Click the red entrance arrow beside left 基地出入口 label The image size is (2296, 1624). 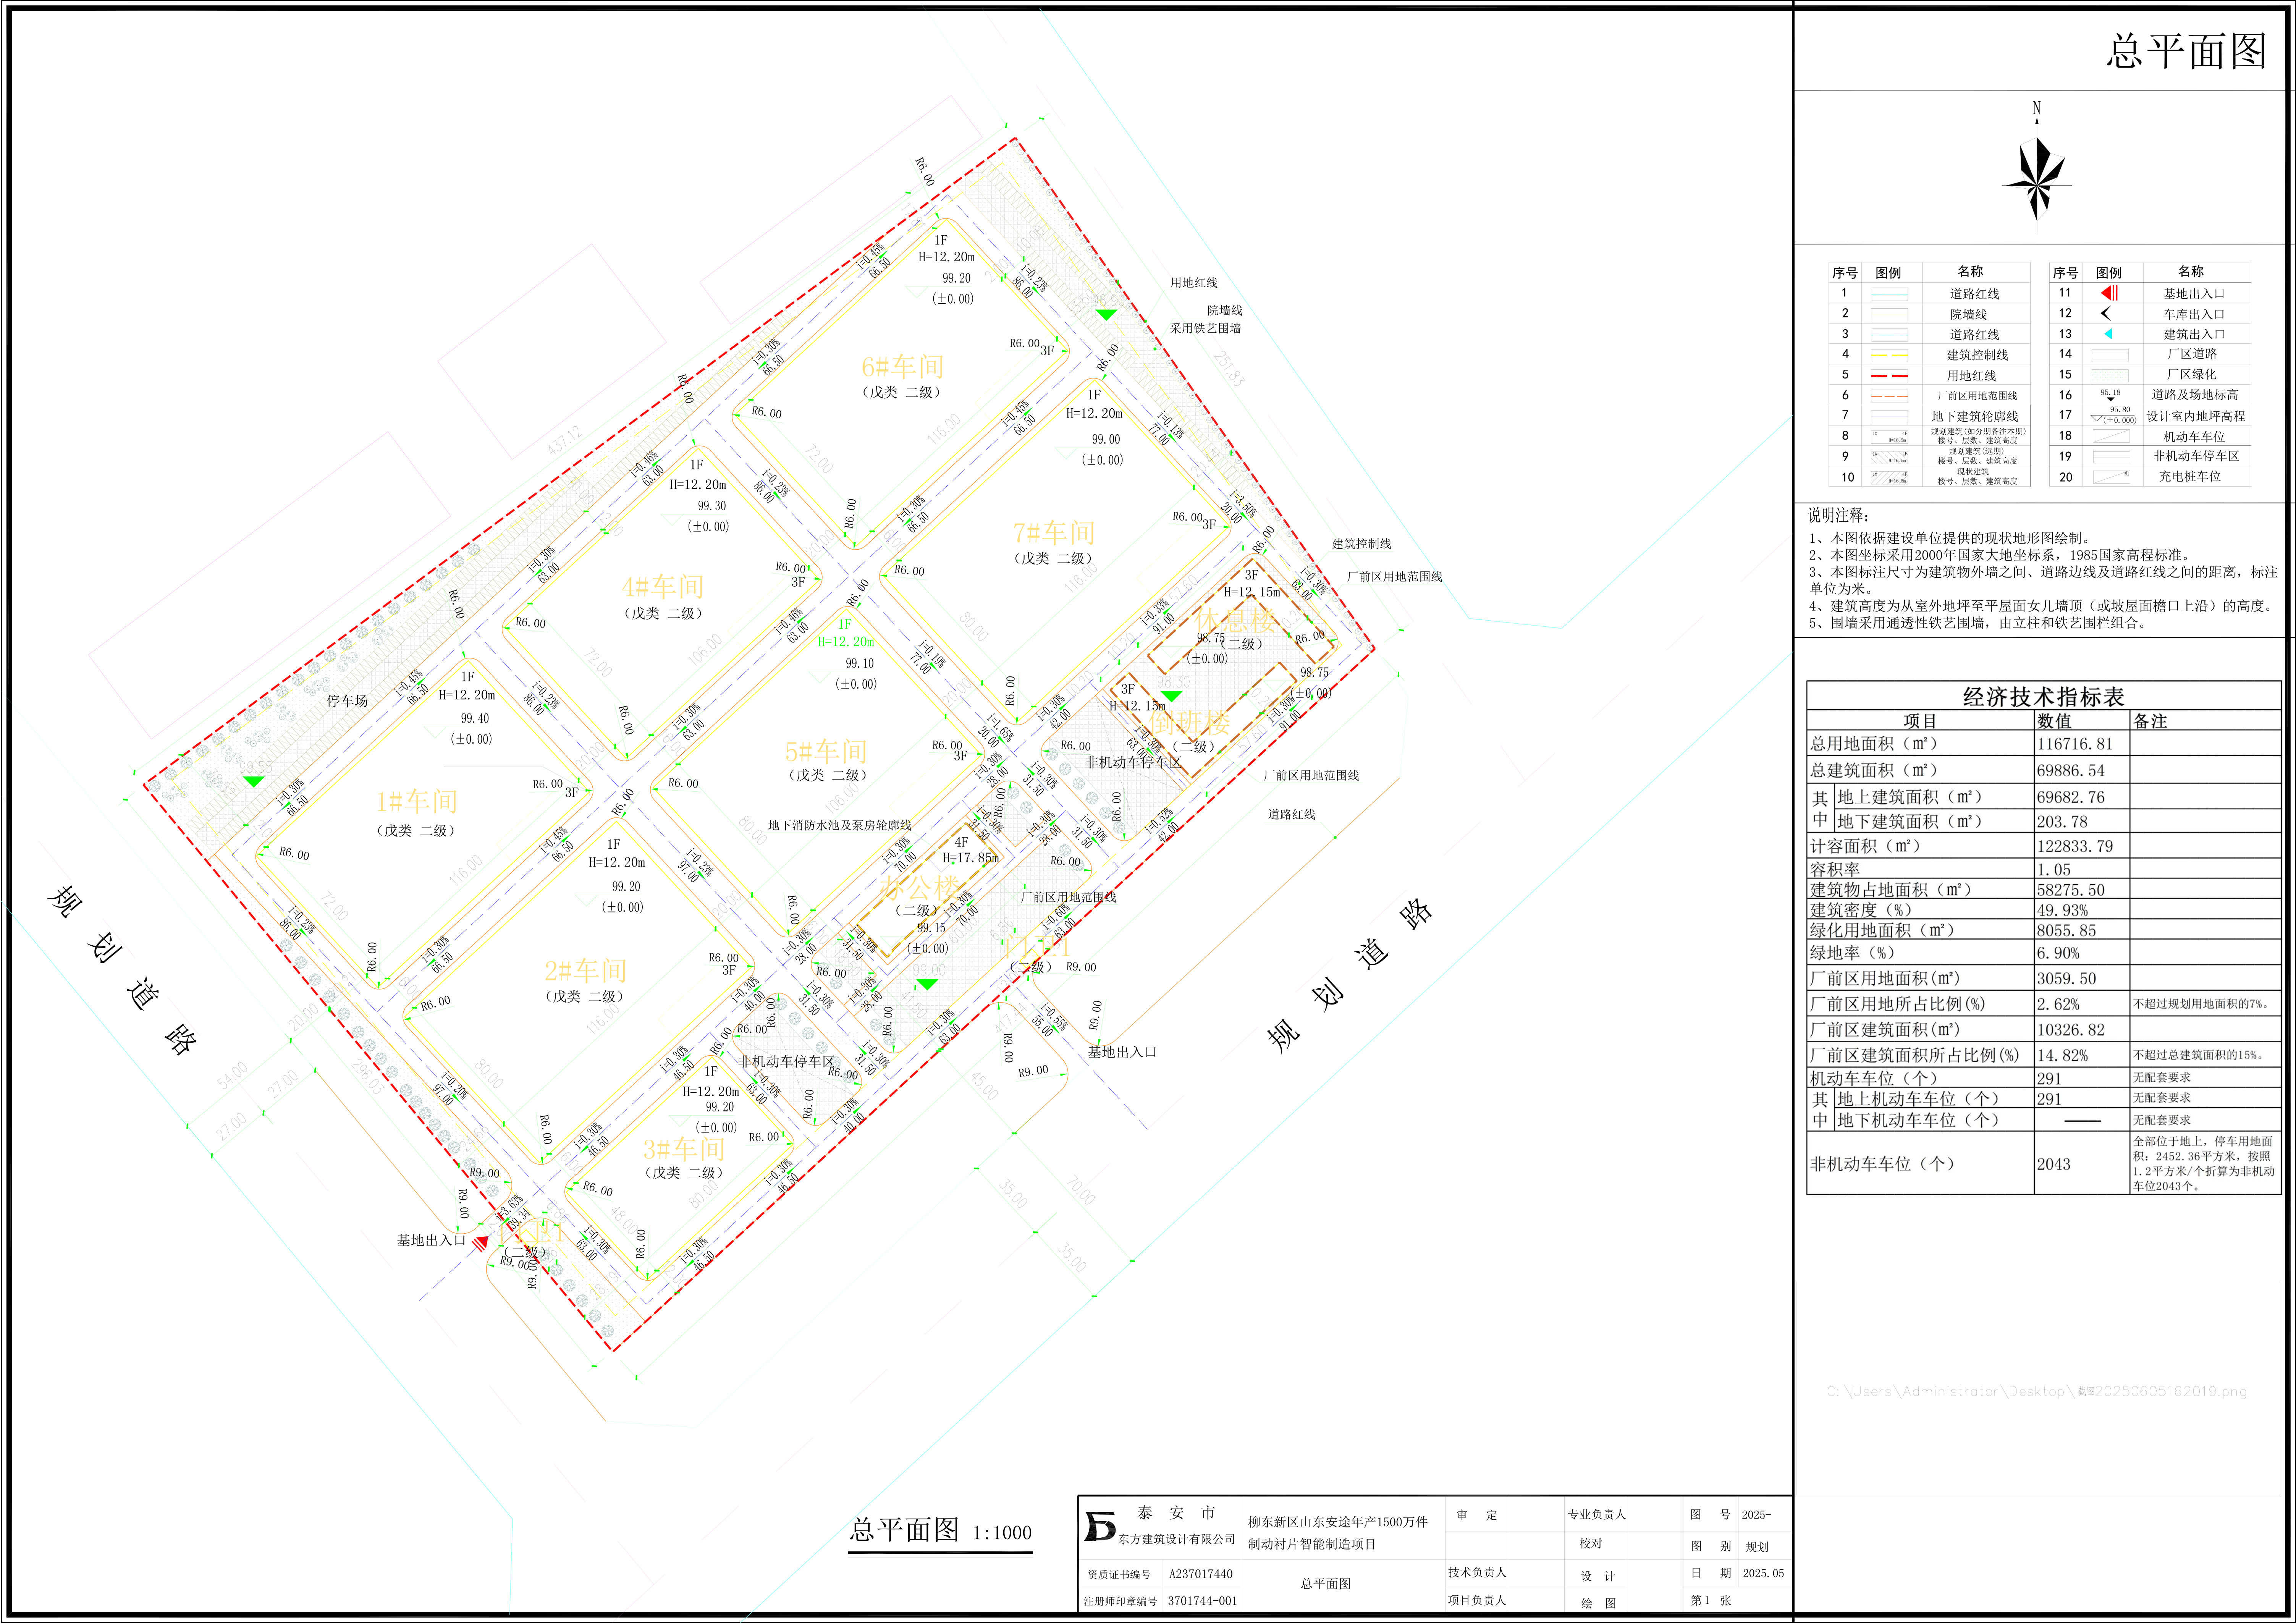click(x=481, y=1242)
